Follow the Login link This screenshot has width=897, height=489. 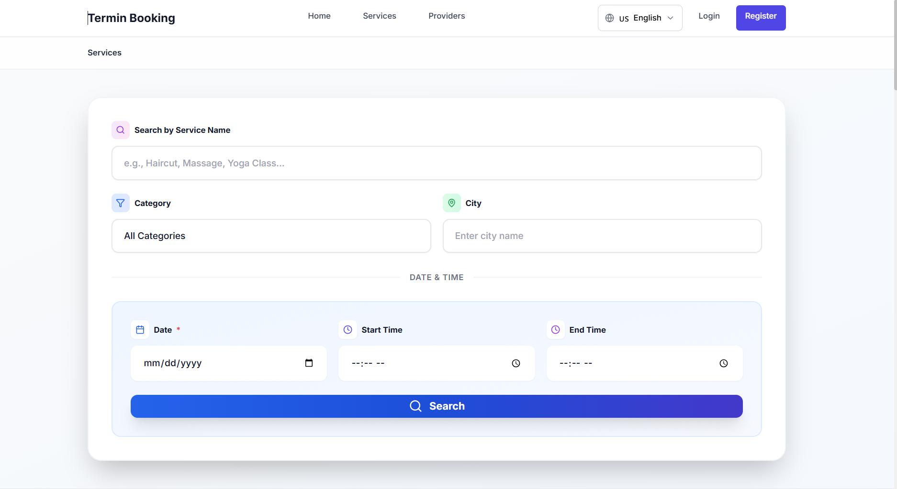click(709, 16)
